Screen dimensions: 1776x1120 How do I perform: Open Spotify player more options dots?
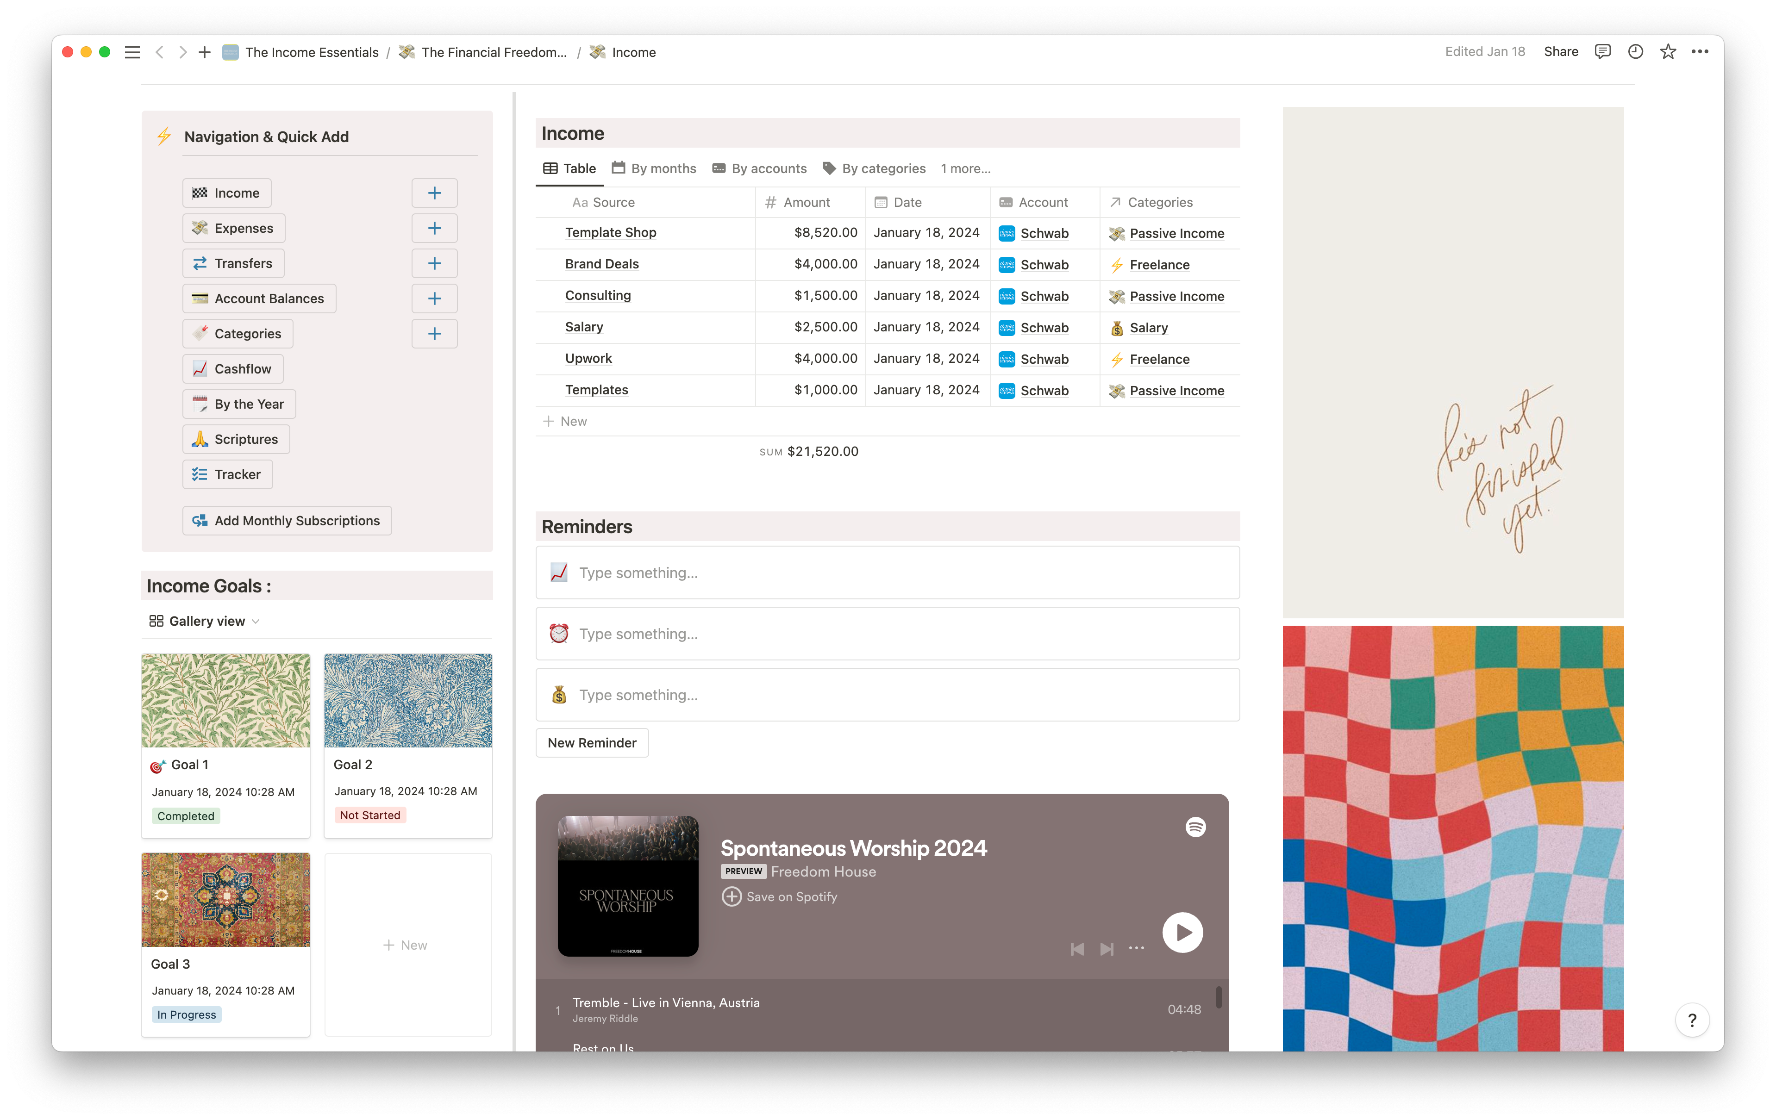[x=1136, y=949]
